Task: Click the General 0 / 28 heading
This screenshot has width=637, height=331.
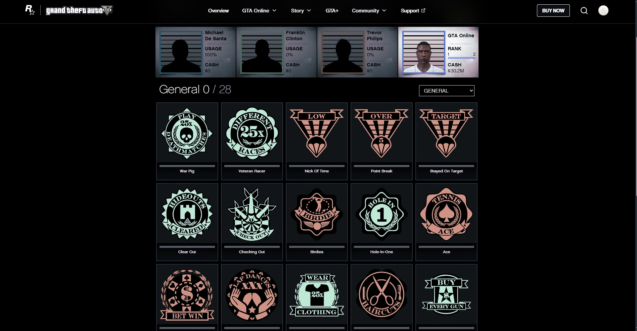Action: point(195,90)
